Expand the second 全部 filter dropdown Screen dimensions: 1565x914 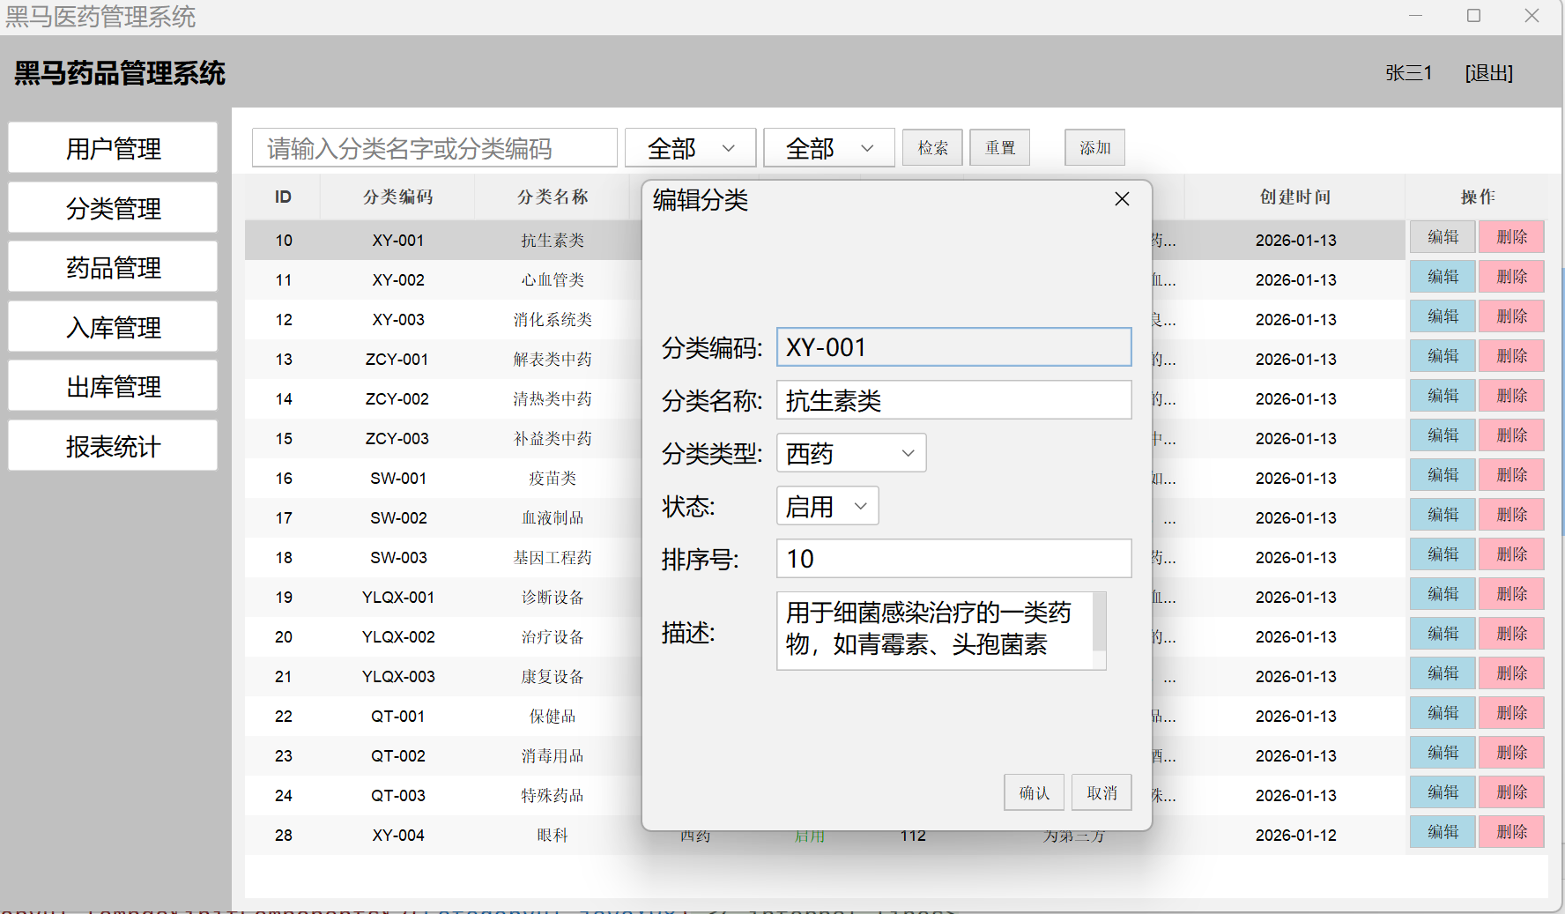coord(828,148)
